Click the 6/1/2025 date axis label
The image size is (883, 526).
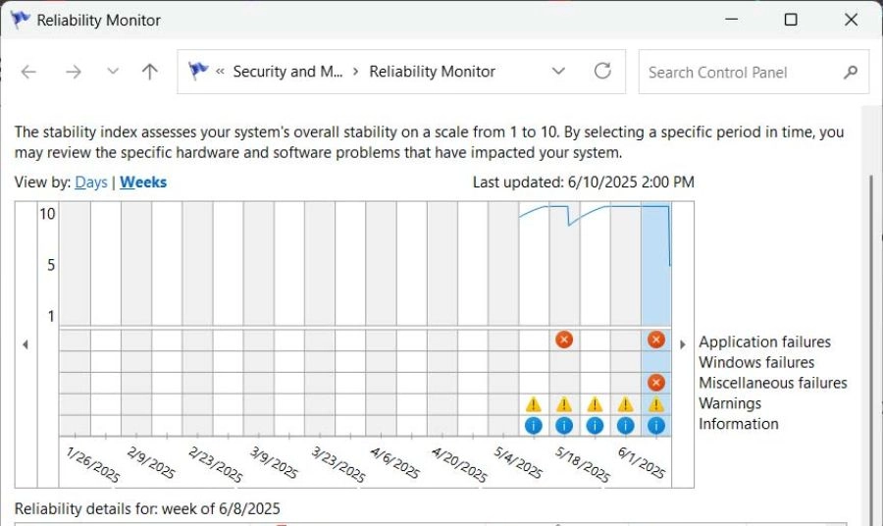[x=642, y=463]
